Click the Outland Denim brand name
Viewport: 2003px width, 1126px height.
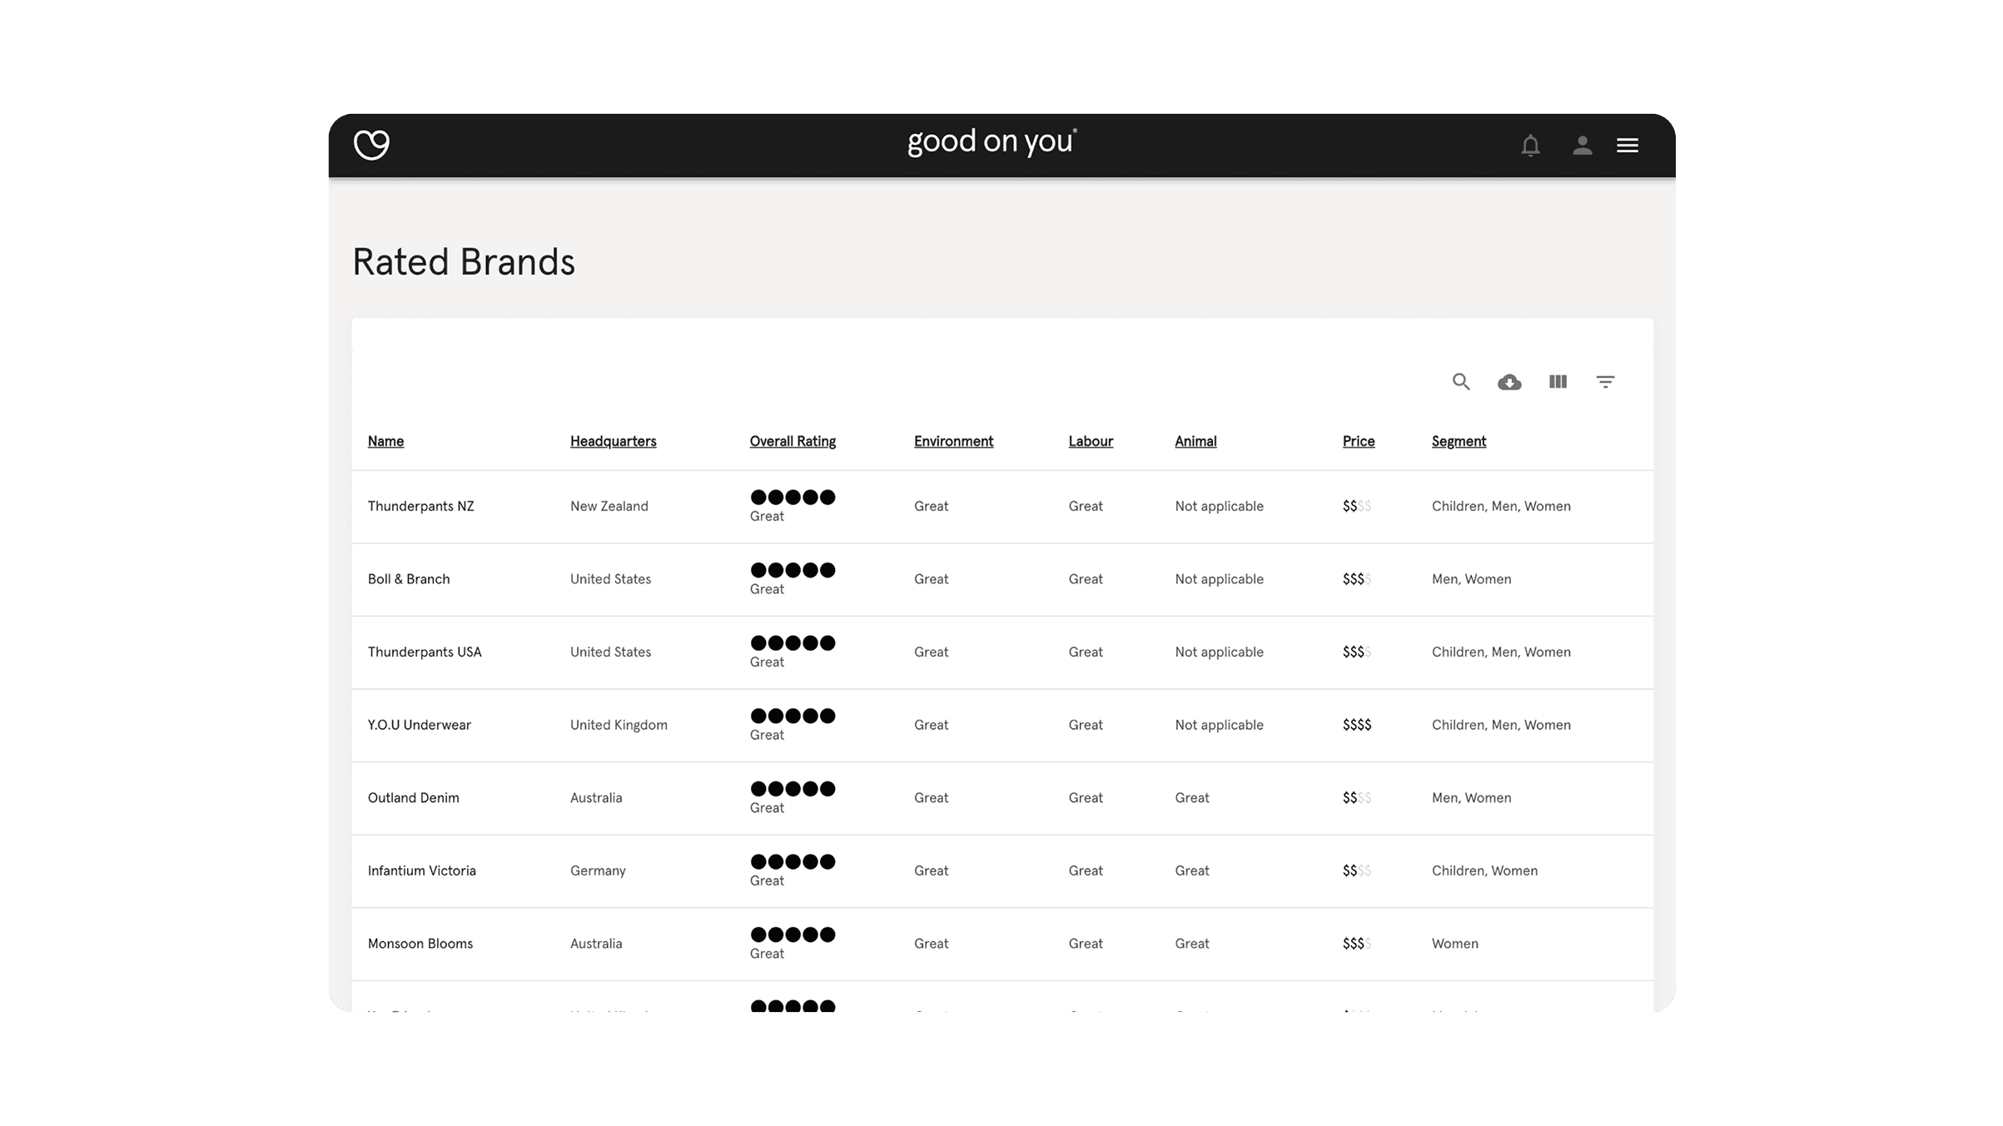(x=413, y=798)
